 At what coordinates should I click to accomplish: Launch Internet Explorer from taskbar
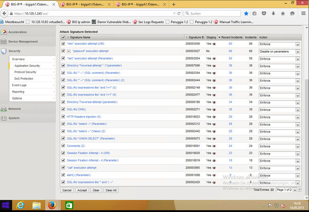pyautogui.click(x=20, y=205)
